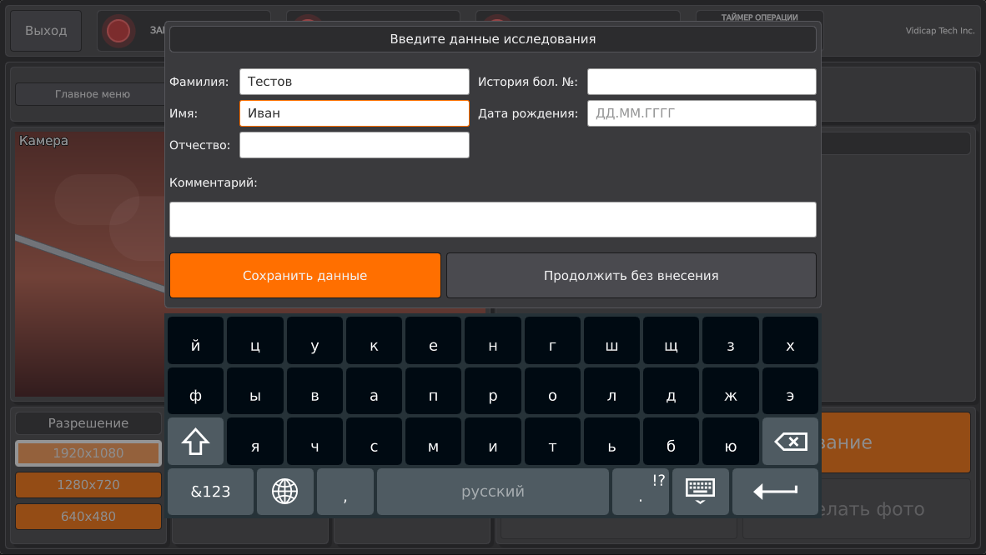
Task: Tap the в key
Action: [314, 391]
